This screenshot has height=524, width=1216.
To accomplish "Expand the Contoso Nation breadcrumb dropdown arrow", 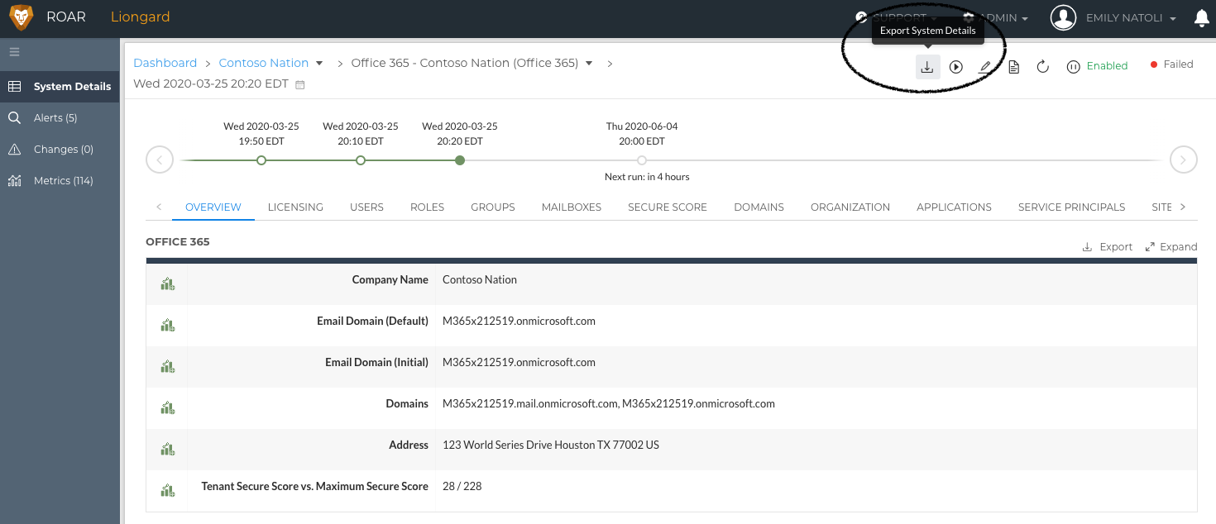I will (x=319, y=64).
